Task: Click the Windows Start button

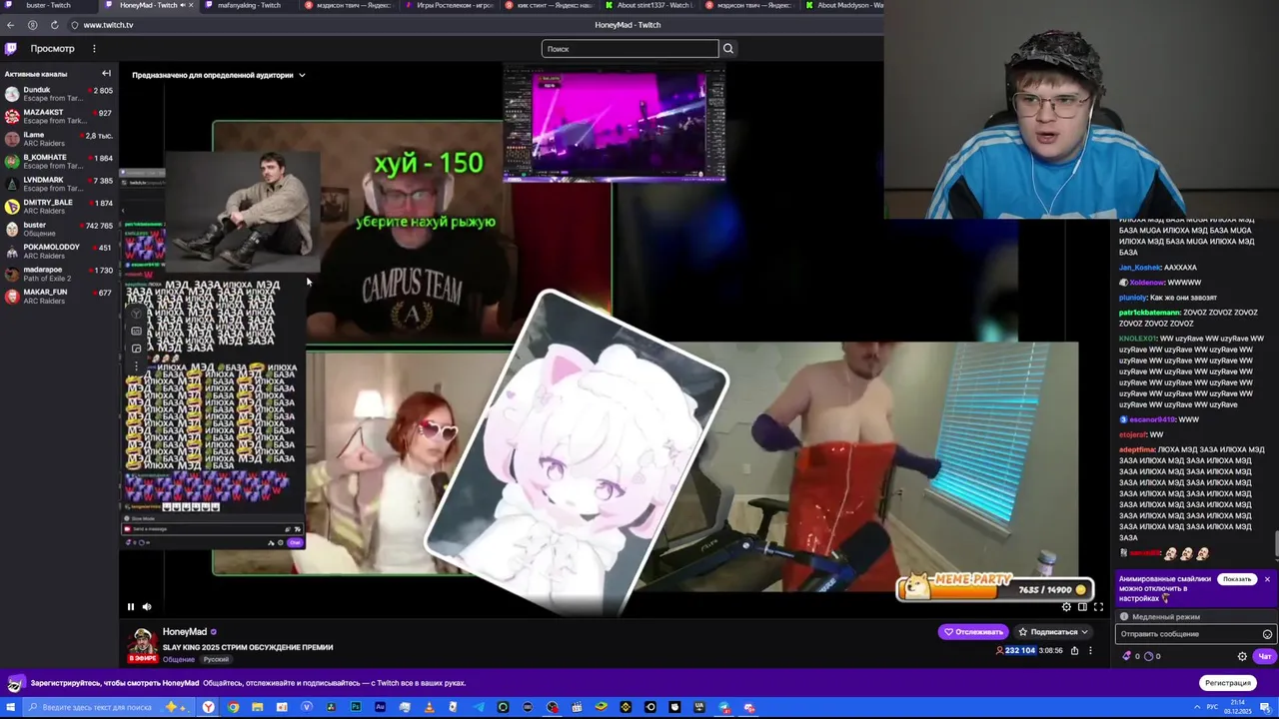Action: click(10, 707)
